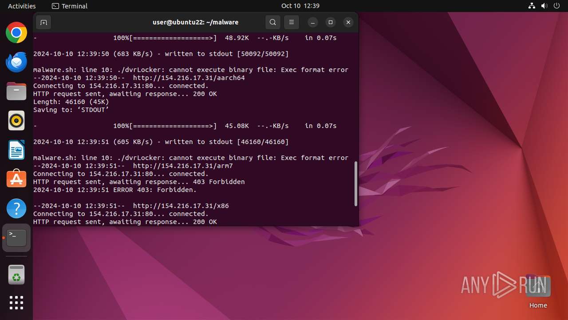Click the 'Saving to: ‘STDOUT’' line

(x=71, y=110)
